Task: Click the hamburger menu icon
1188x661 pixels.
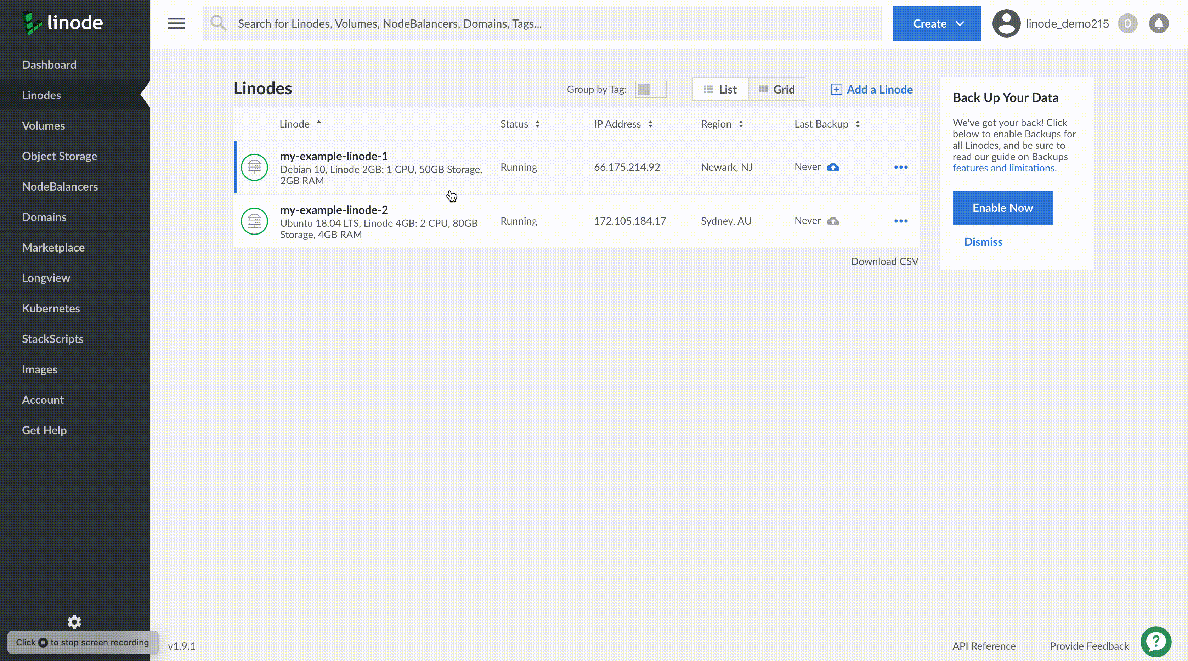Action: coord(176,23)
